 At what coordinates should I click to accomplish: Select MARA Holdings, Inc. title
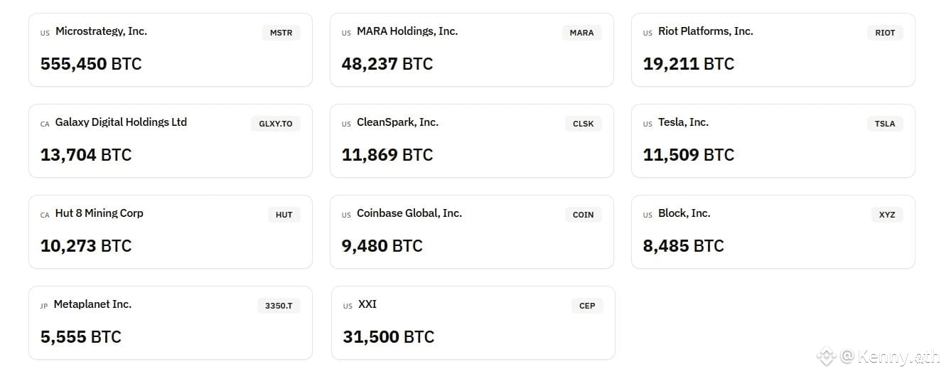coord(407,31)
